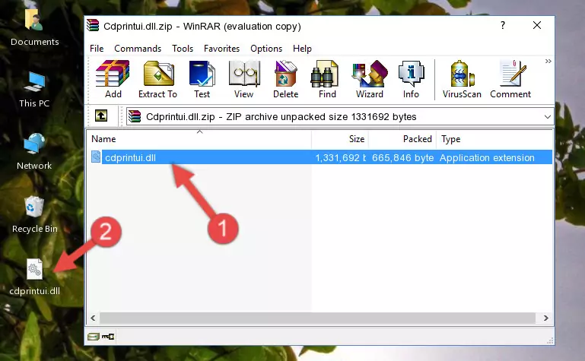The height and width of the screenshot is (361, 585).
Task: Open the Commands menu
Action: coord(138,49)
